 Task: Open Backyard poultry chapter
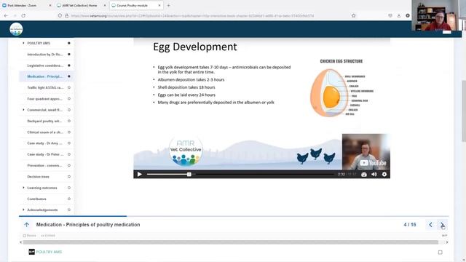click(x=44, y=121)
